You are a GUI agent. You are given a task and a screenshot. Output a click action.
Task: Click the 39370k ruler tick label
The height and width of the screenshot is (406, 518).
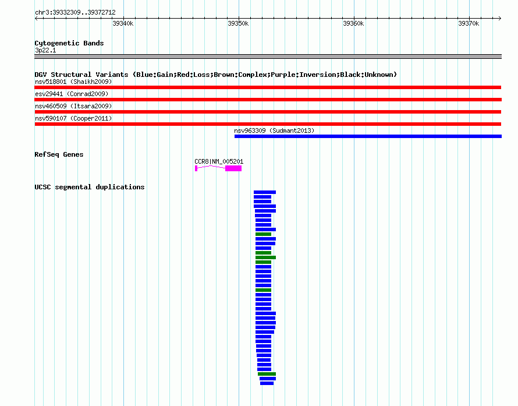[469, 23]
